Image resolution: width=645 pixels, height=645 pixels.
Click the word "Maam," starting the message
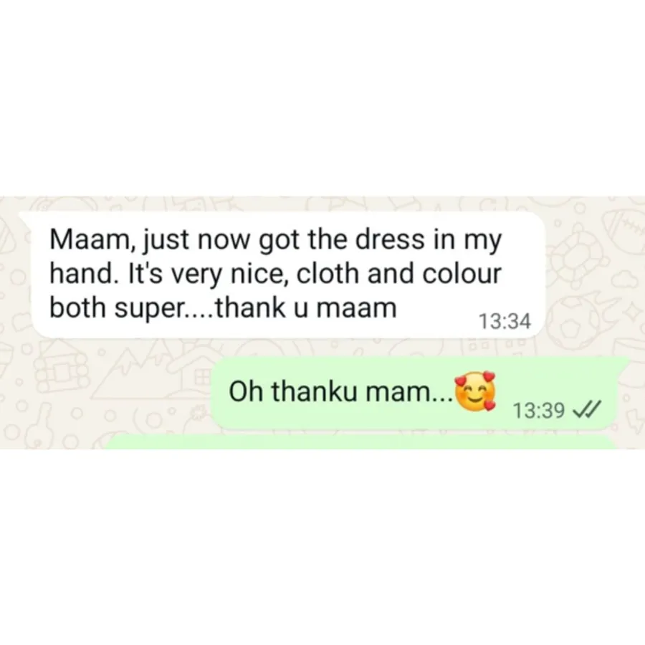[90, 240]
